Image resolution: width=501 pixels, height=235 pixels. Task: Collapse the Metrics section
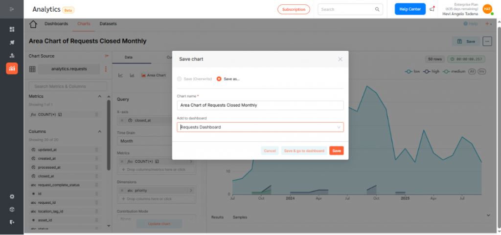100,96
